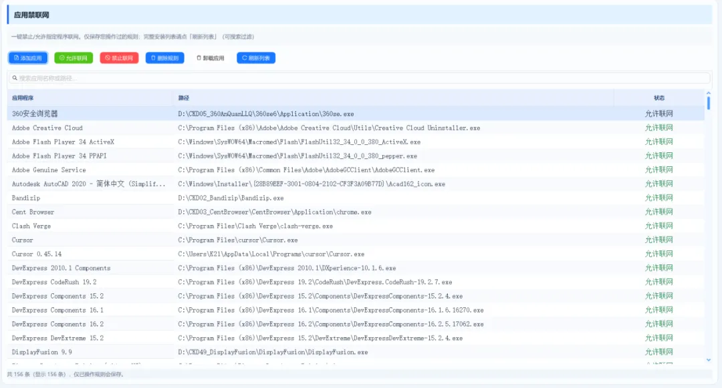Click 允许联网 status for Cent Browser
The image size is (722, 388).
pos(659,212)
